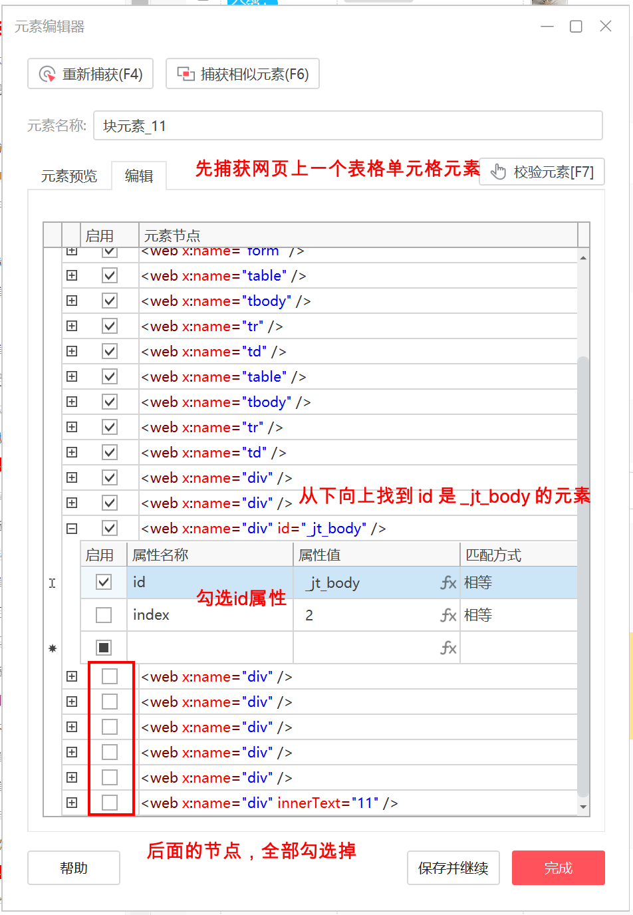The width and height of the screenshot is (633, 915).
Task: Click the 元素名称 field containing 块元素_11
Action: [348, 126]
